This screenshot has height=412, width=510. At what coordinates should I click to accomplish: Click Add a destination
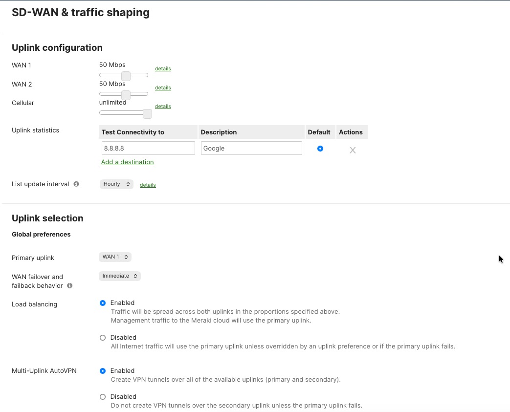pyautogui.click(x=127, y=162)
